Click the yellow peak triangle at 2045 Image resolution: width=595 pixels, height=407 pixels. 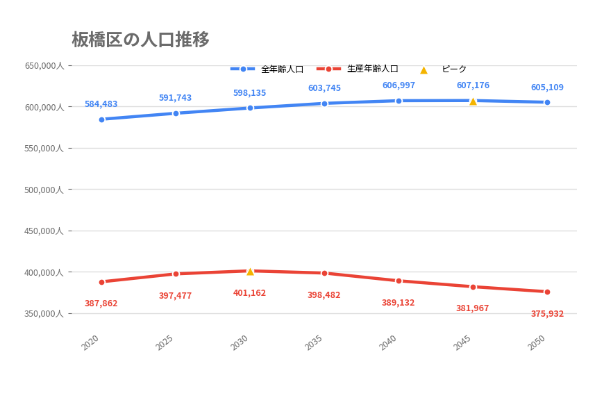click(x=473, y=101)
